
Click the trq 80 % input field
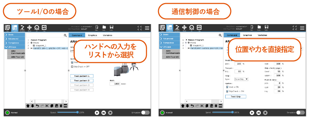tap(238, 71)
